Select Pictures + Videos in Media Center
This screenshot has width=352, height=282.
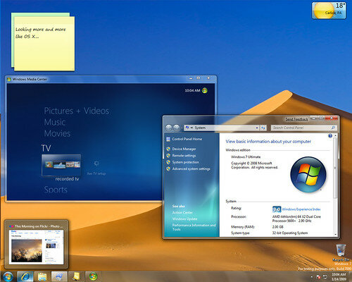pos(77,111)
